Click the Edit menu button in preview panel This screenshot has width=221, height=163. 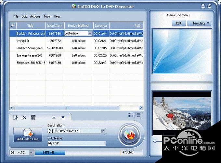179,23
